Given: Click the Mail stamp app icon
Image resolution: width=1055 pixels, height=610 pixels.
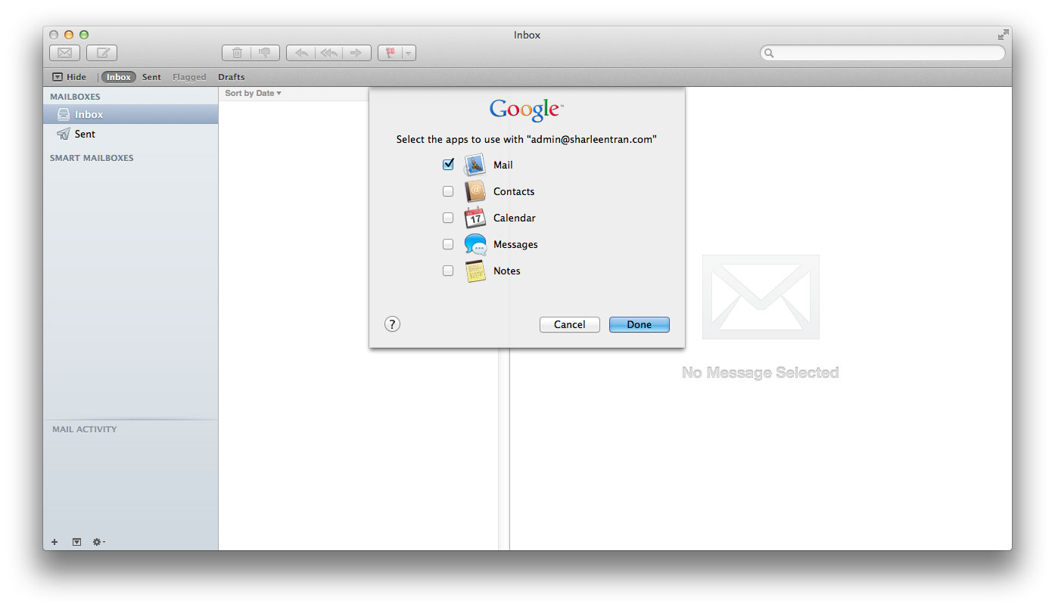Looking at the screenshot, I should (x=475, y=165).
